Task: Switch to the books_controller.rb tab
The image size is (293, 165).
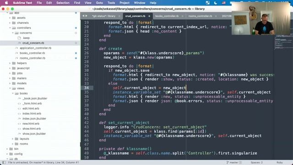Action: (x=167, y=16)
